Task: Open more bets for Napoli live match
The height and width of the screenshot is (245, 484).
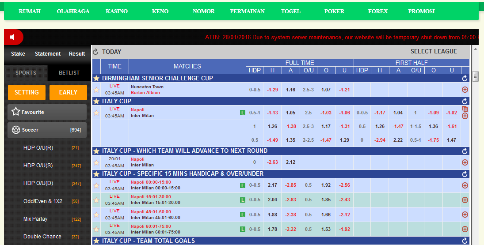Action: pyautogui.click(x=465, y=116)
